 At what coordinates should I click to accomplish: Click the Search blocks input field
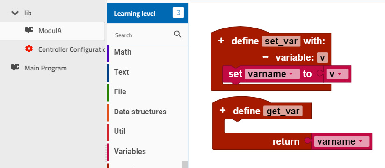coord(144,35)
